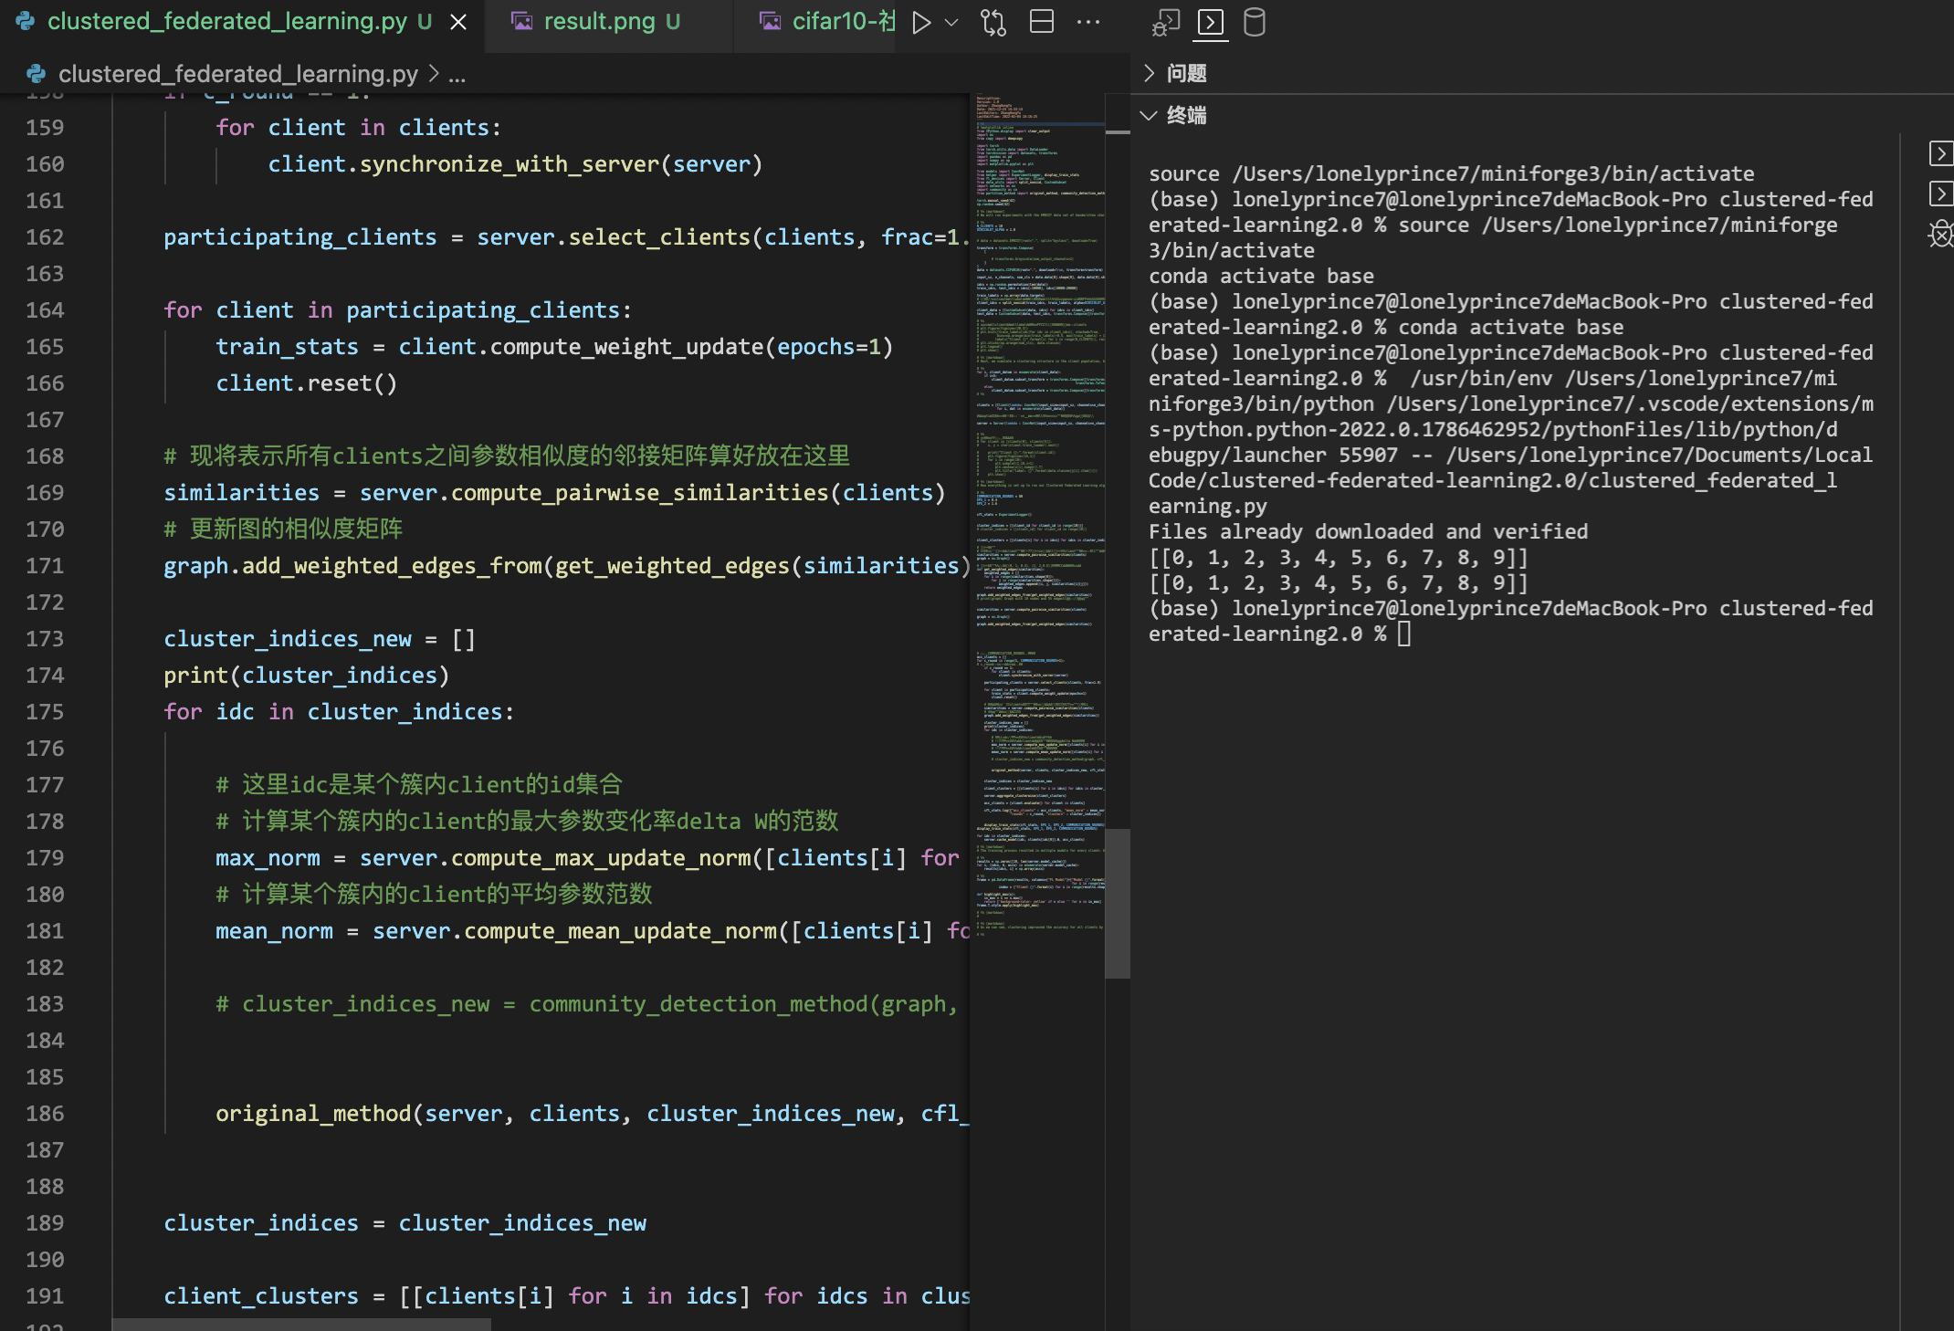Viewport: 1954px width, 1331px height.
Task: Click commented 'community_detection_method' on line 183
Action: point(699,1004)
